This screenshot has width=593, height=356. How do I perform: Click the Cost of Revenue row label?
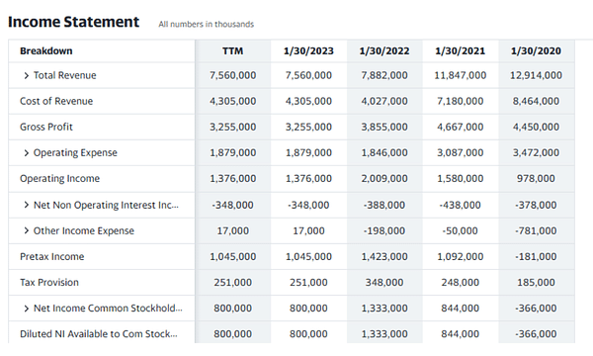56,101
